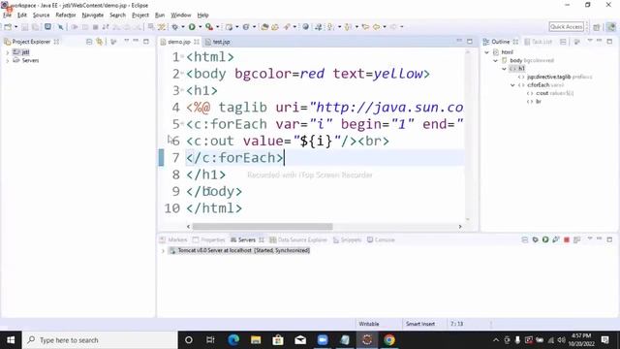Collapse the c:forEach node in Outline
The image size is (620, 349).
pyautogui.click(x=512, y=85)
